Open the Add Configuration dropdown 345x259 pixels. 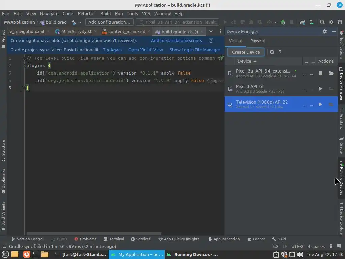click(109, 22)
